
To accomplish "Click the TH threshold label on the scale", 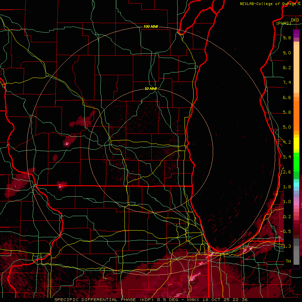I will click(288, 261).
